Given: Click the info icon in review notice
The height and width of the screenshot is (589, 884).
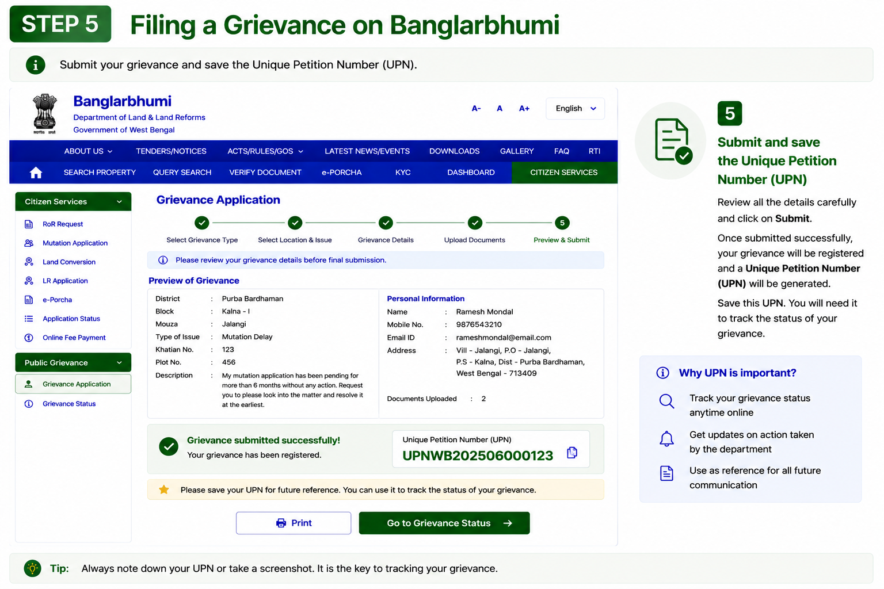Looking at the screenshot, I should coord(163,260).
